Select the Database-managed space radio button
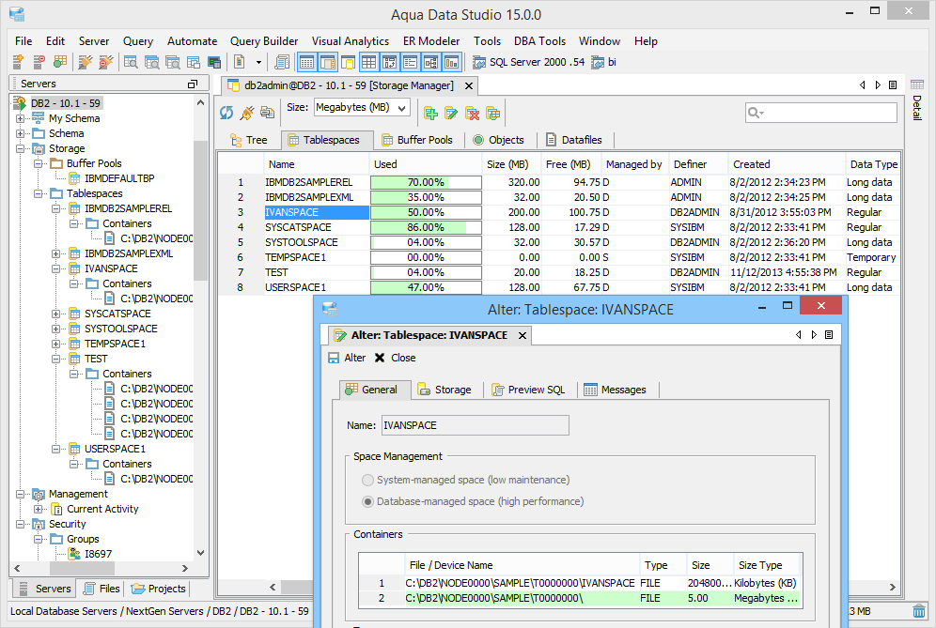 point(367,501)
